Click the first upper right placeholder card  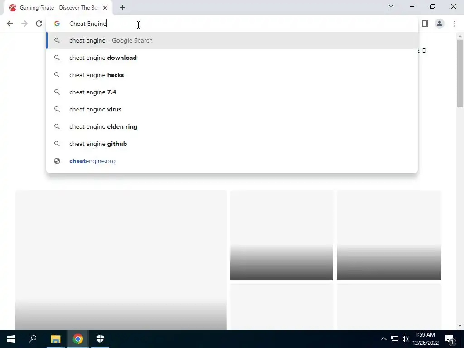tap(281, 235)
